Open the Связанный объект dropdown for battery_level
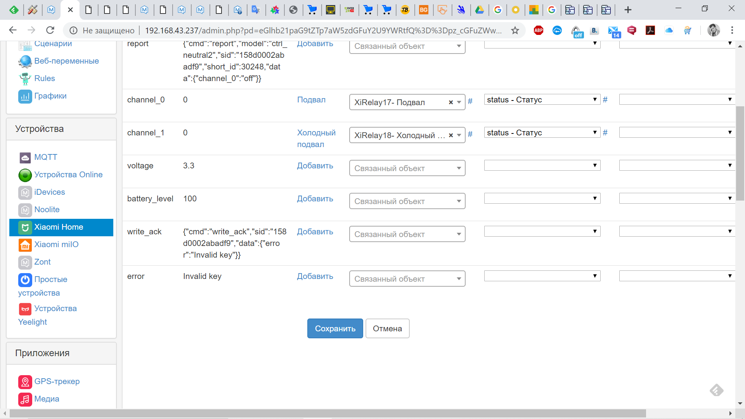 [x=407, y=202]
